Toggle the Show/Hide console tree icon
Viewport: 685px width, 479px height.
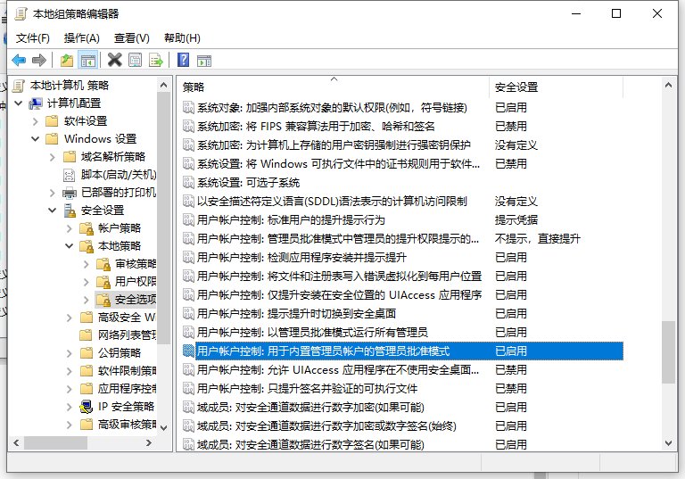tap(87, 61)
